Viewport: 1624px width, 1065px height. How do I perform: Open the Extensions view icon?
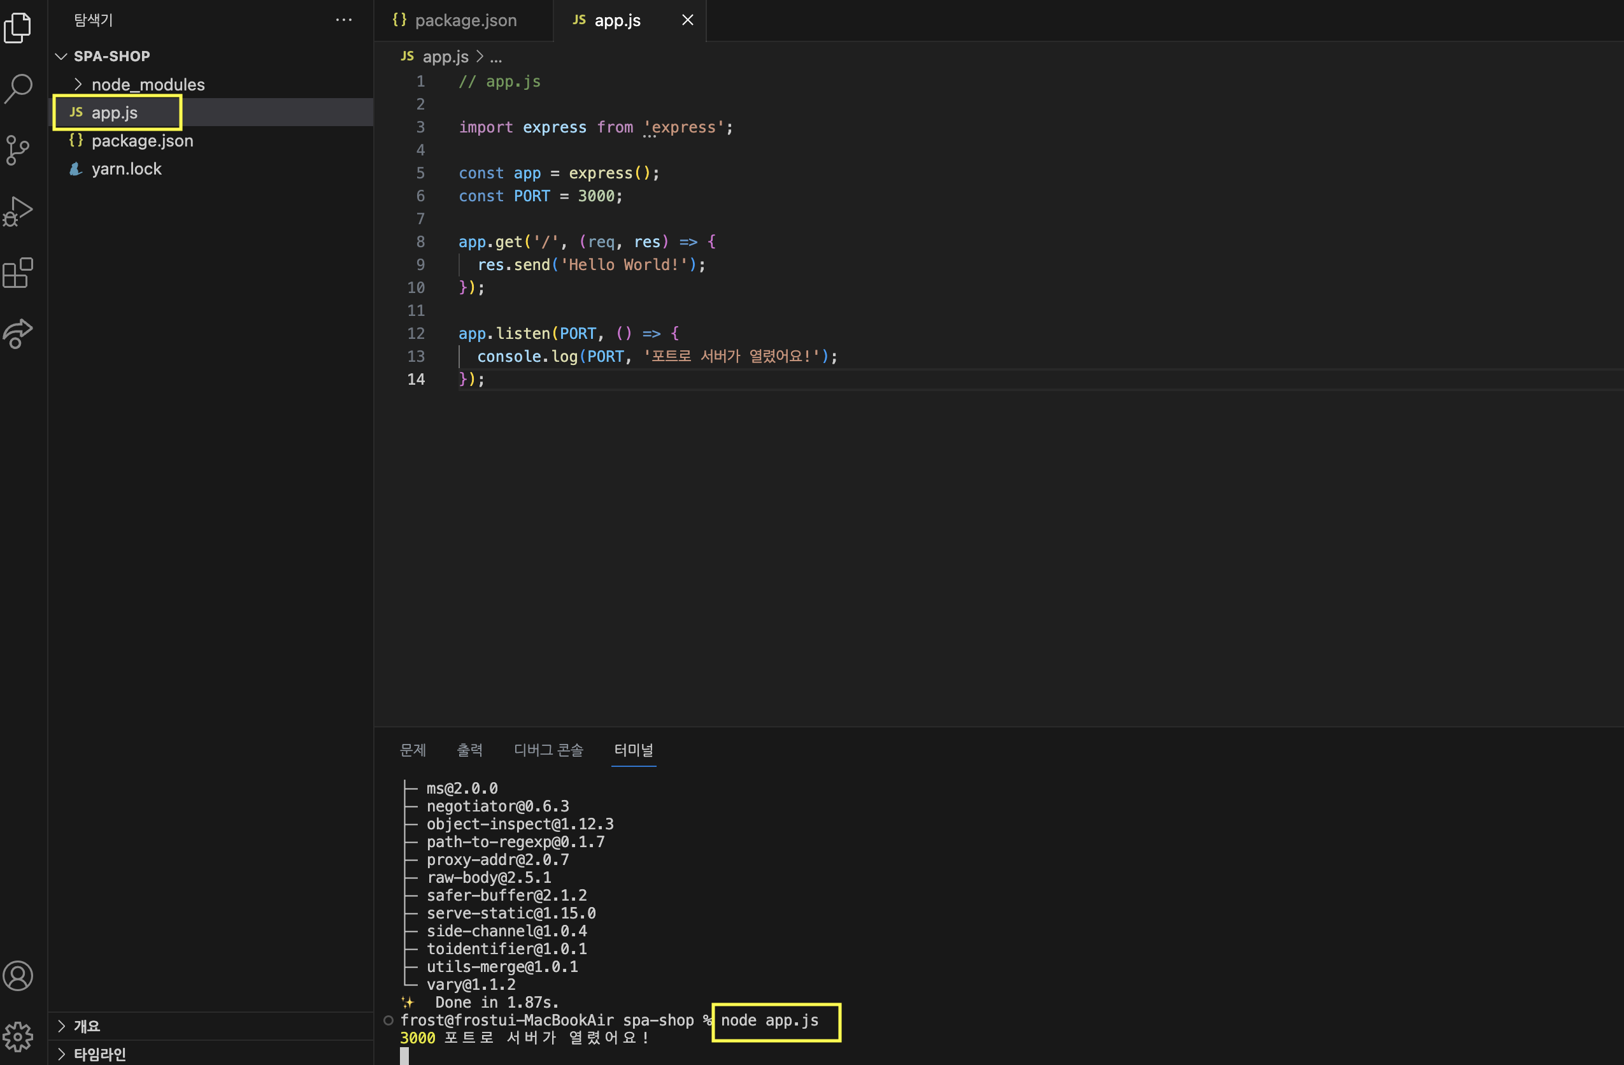[x=18, y=273]
